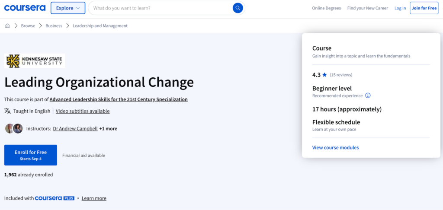This screenshot has height=210, width=443.
Task: Click 'Financial aid available'
Action: [x=83, y=155]
